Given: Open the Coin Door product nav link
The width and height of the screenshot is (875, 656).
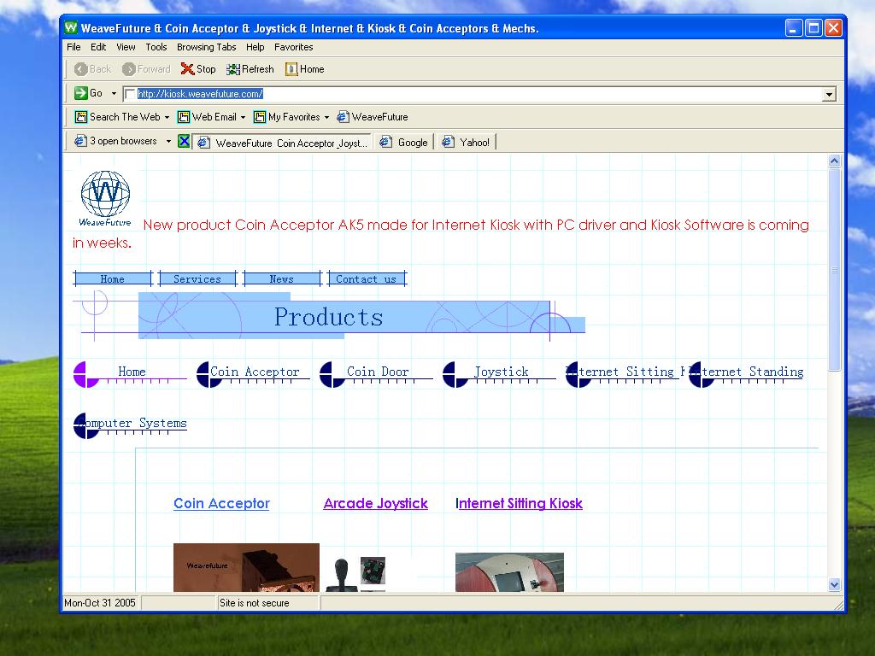Looking at the screenshot, I should [x=376, y=373].
